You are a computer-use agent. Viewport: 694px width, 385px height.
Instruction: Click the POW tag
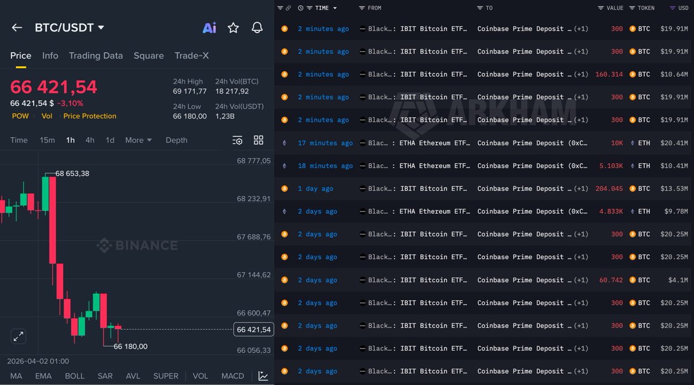(20, 116)
